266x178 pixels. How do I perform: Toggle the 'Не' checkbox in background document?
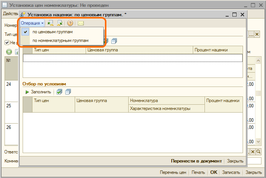point(7,42)
